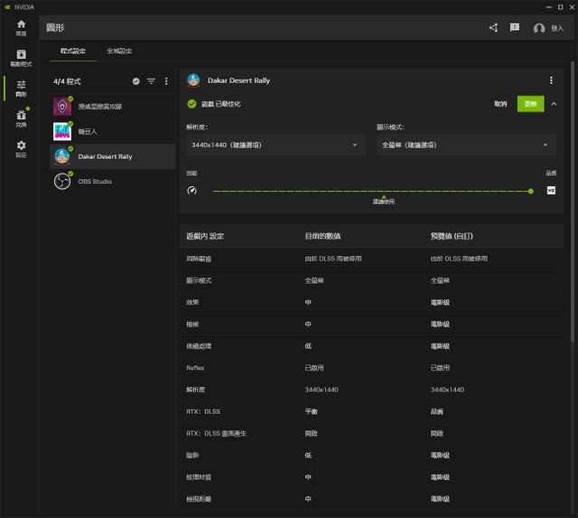This screenshot has width=578, height=518.
Task: Click the optimize-all checkmark icon in program list
Action: pyautogui.click(x=136, y=81)
